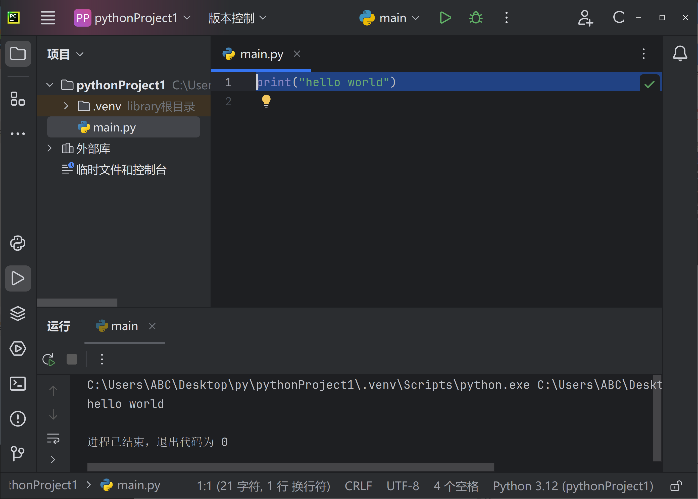Open editor tab options menu

(x=643, y=54)
